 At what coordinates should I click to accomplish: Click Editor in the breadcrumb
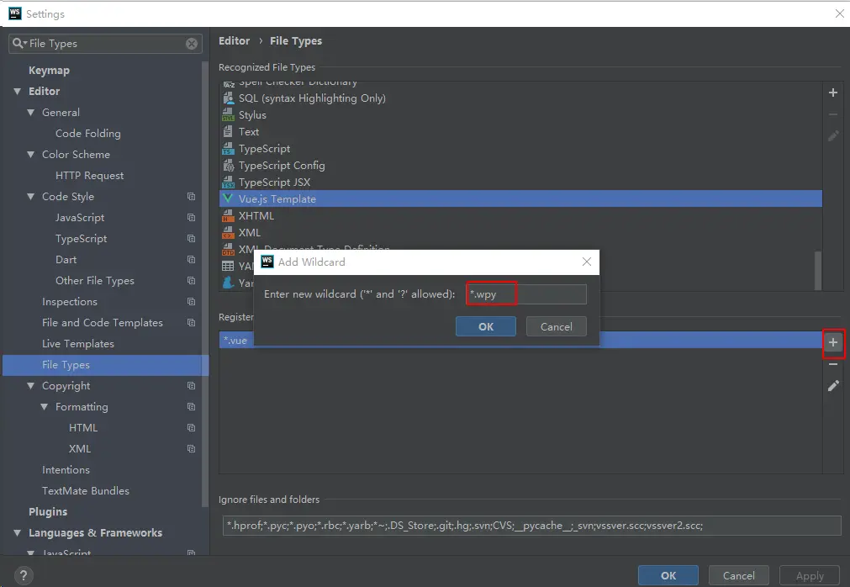(235, 40)
